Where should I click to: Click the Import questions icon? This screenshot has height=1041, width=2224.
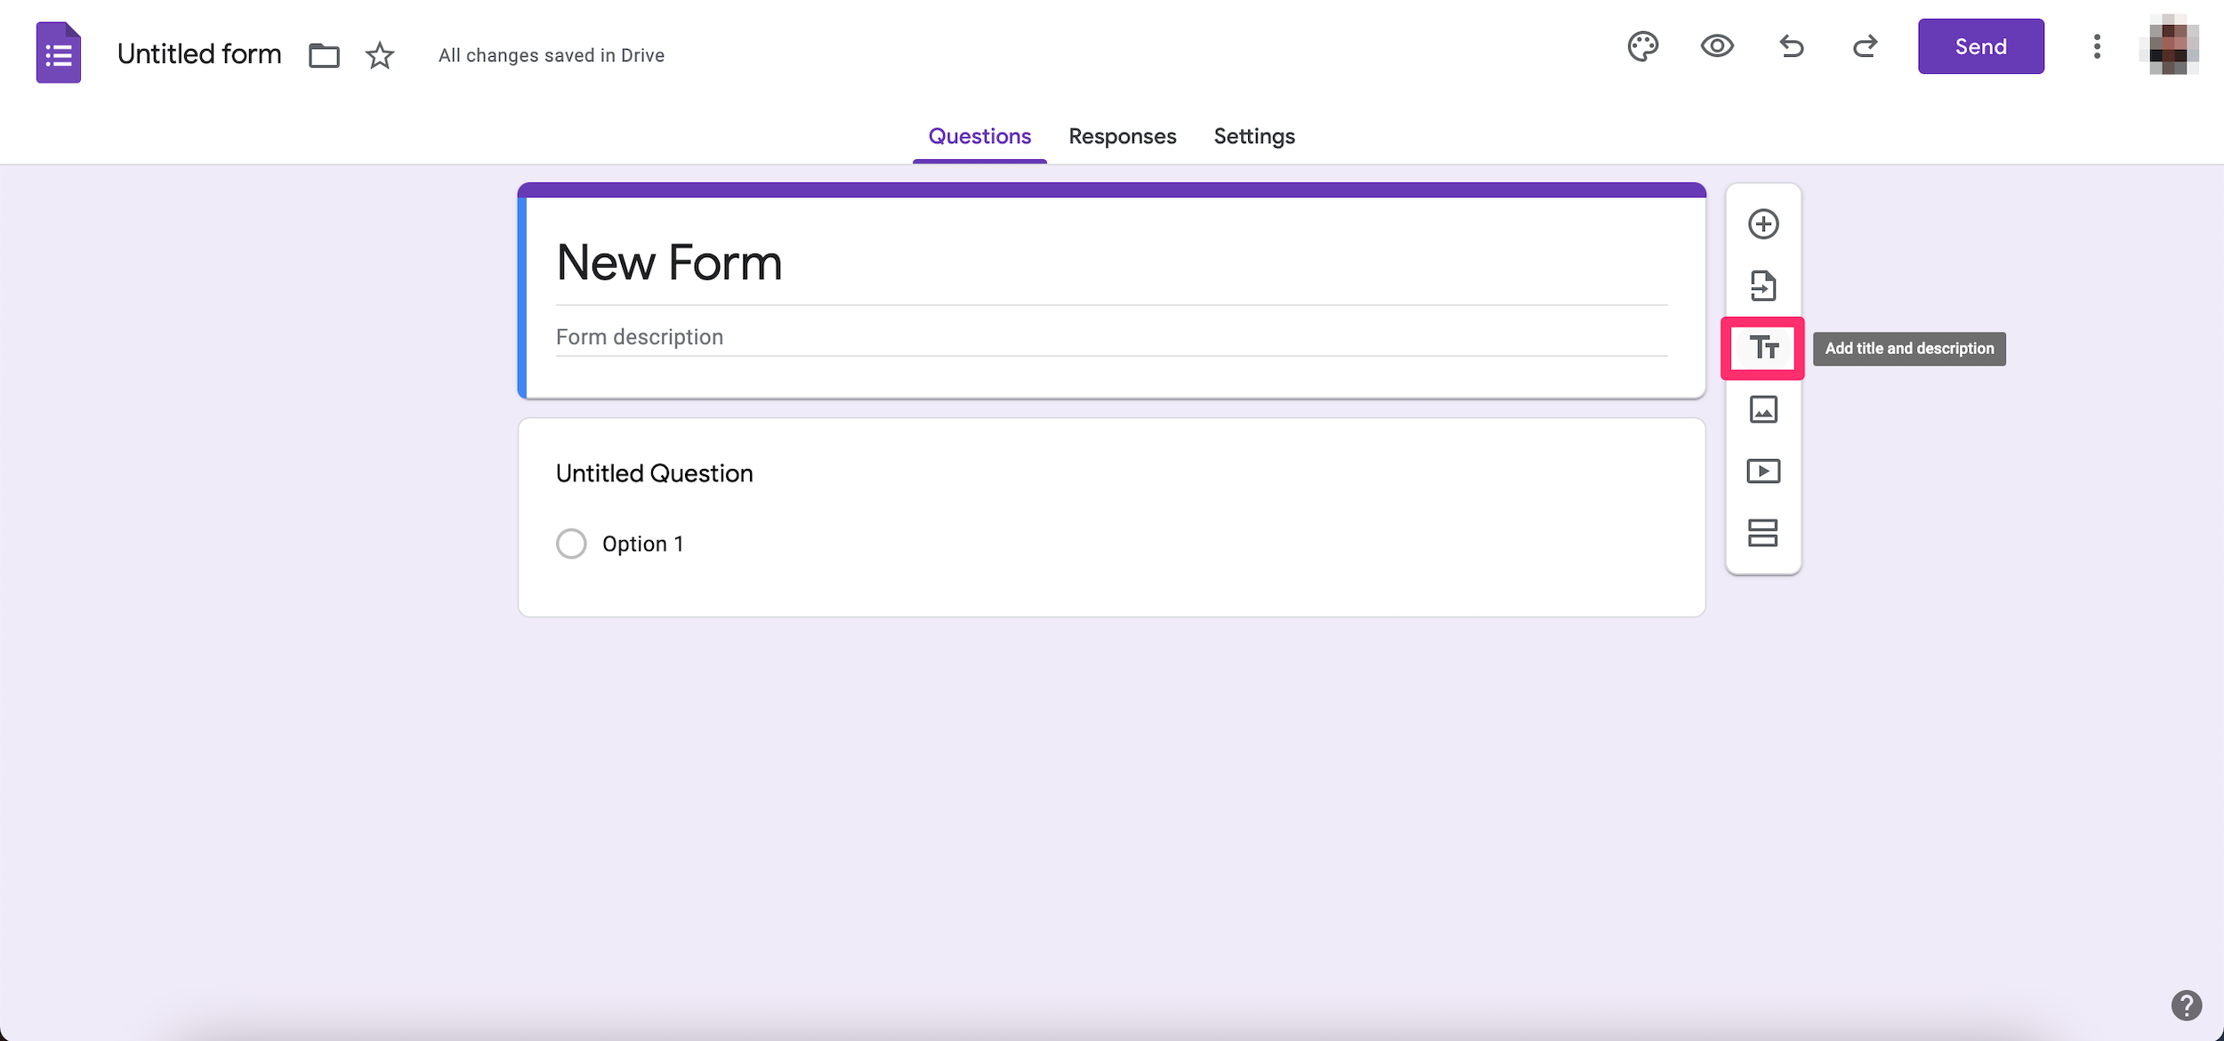[1763, 284]
